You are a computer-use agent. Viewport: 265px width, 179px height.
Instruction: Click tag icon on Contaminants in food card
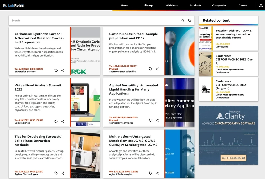click(x=150, y=69)
